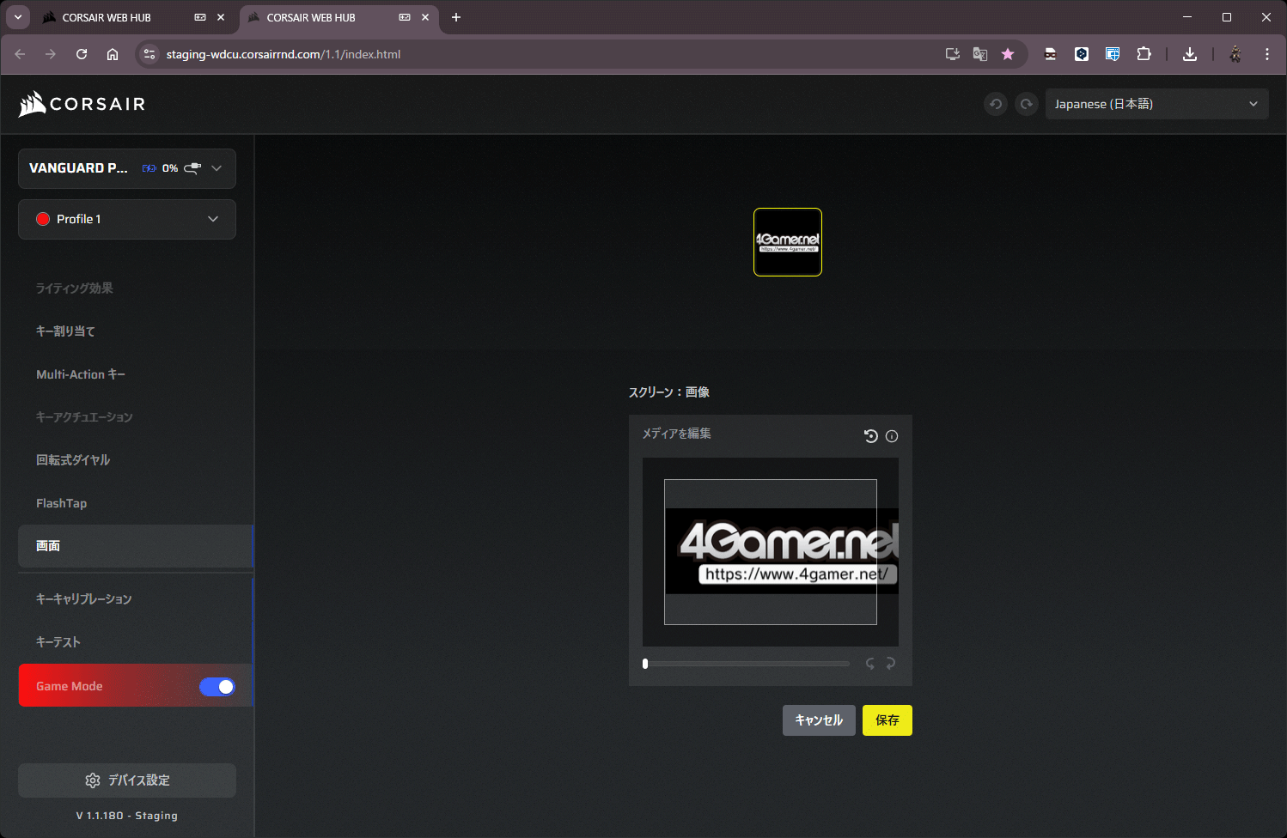
Task: Open the media editor info icon
Action: tap(892, 436)
